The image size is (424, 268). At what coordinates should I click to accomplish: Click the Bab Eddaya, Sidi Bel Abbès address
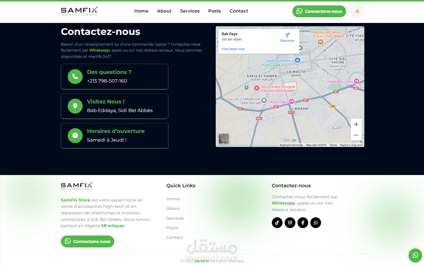coord(120,110)
